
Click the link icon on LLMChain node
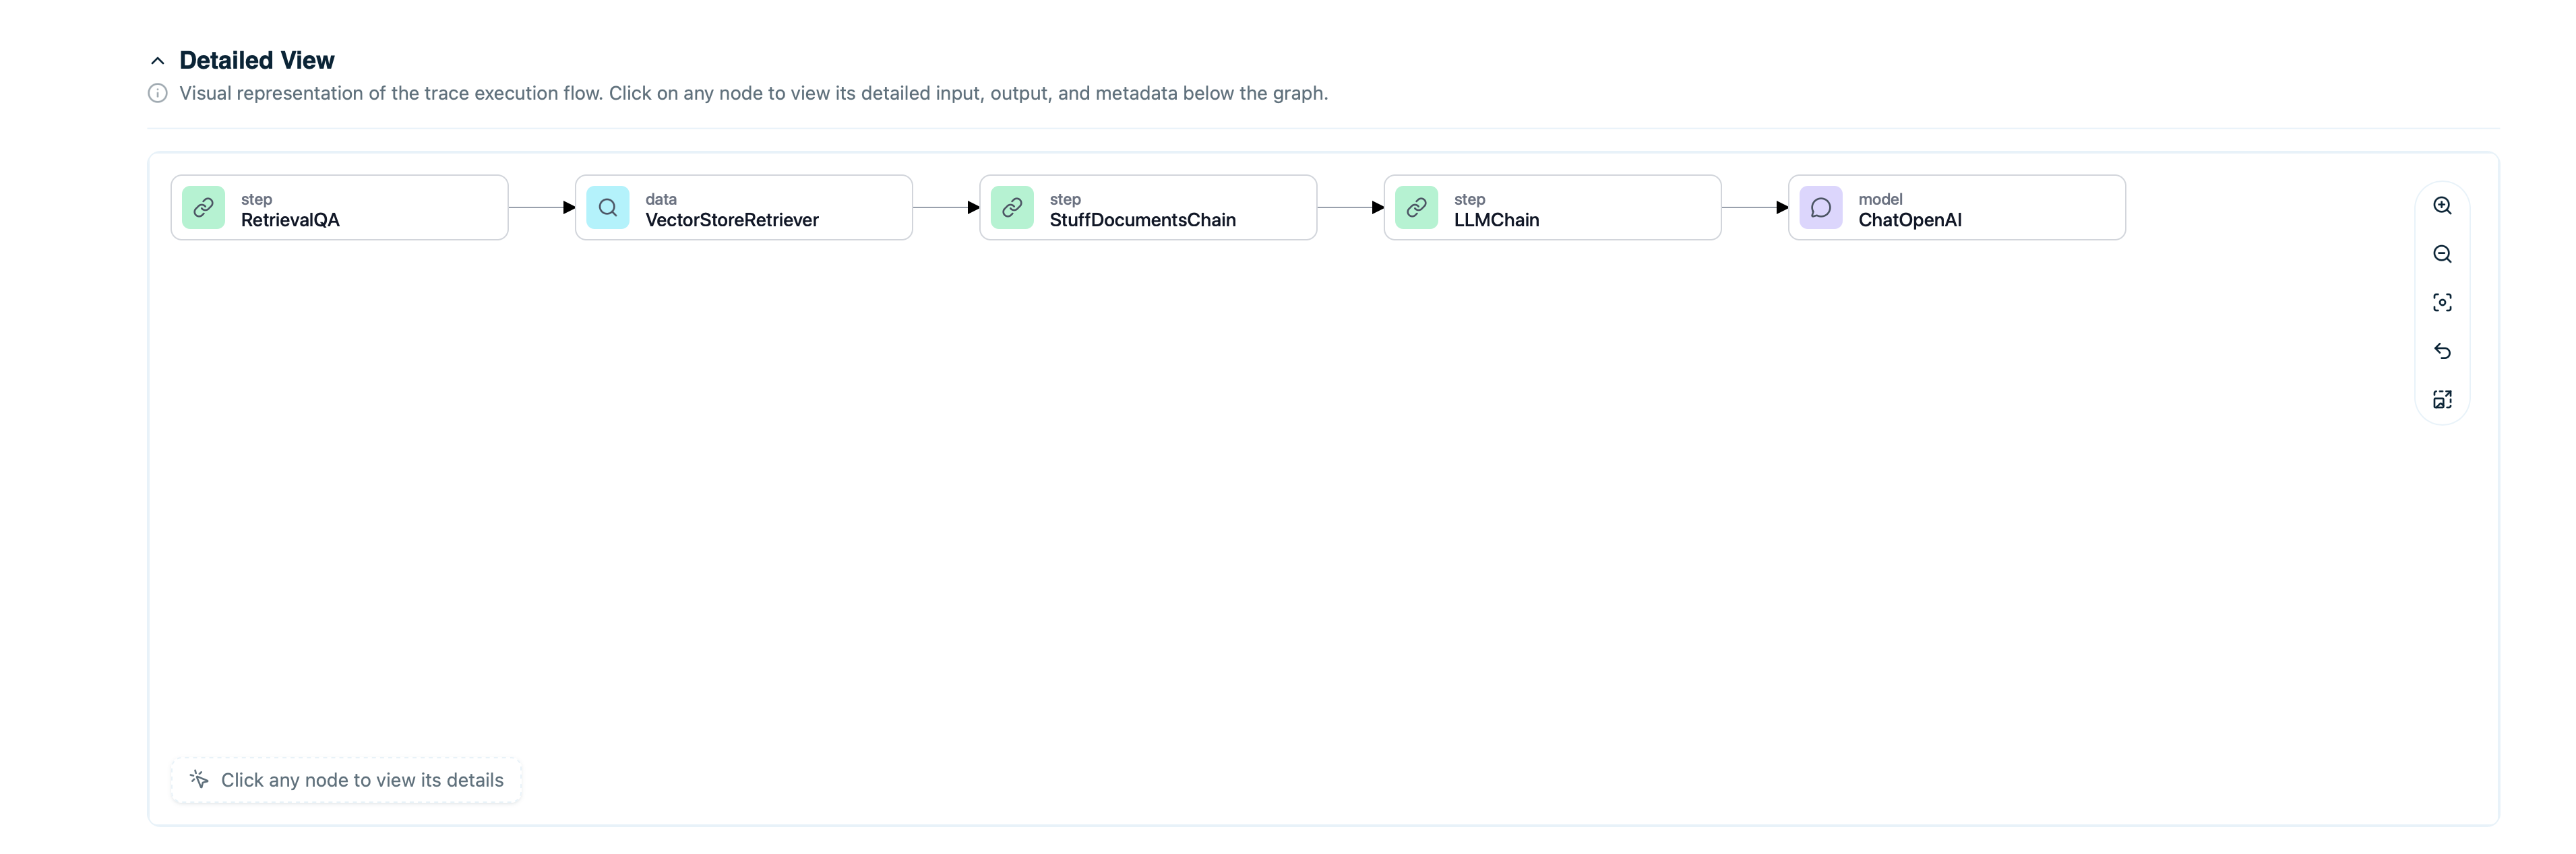[1416, 207]
